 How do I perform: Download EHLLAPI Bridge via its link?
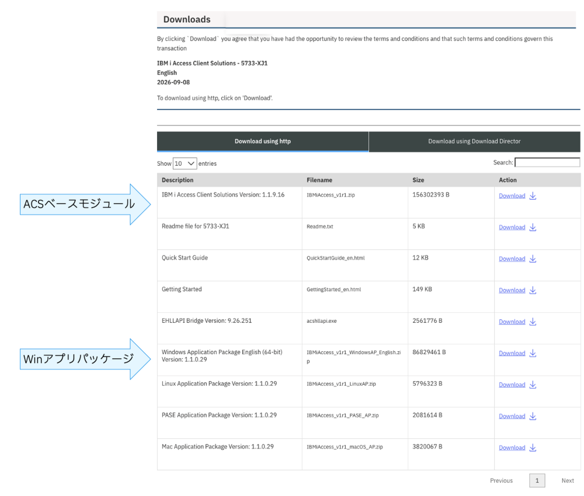click(512, 322)
